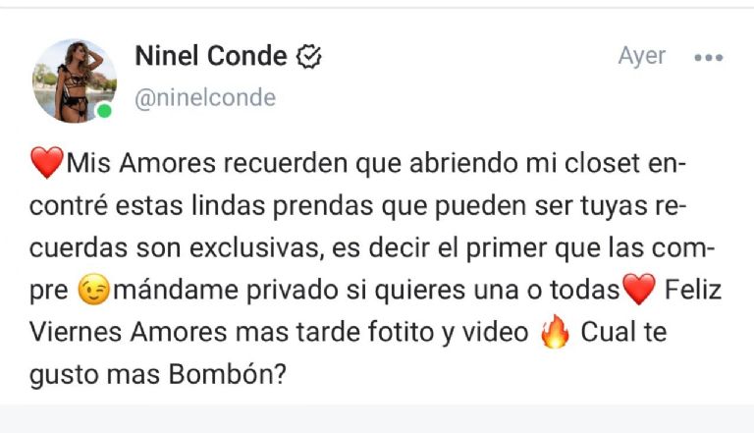Click the Ayer post timestamp
The width and height of the screenshot is (754, 433).
coord(641,57)
